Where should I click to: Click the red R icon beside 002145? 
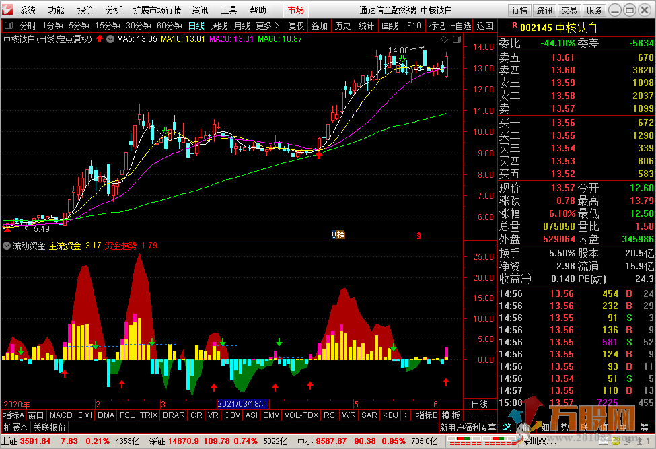pyautogui.click(x=515, y=26)
